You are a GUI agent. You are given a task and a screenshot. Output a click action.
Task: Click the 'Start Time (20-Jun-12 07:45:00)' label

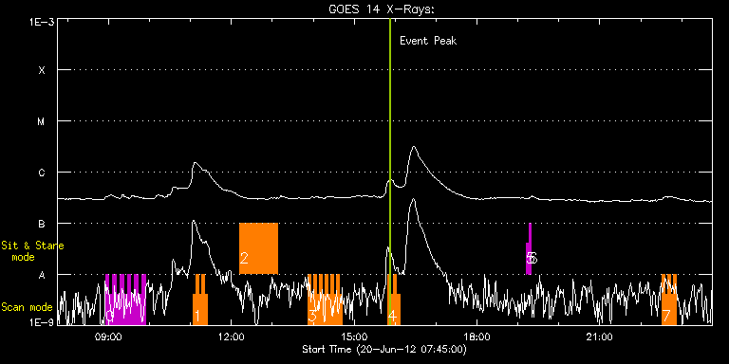click(x=384, y=349)
